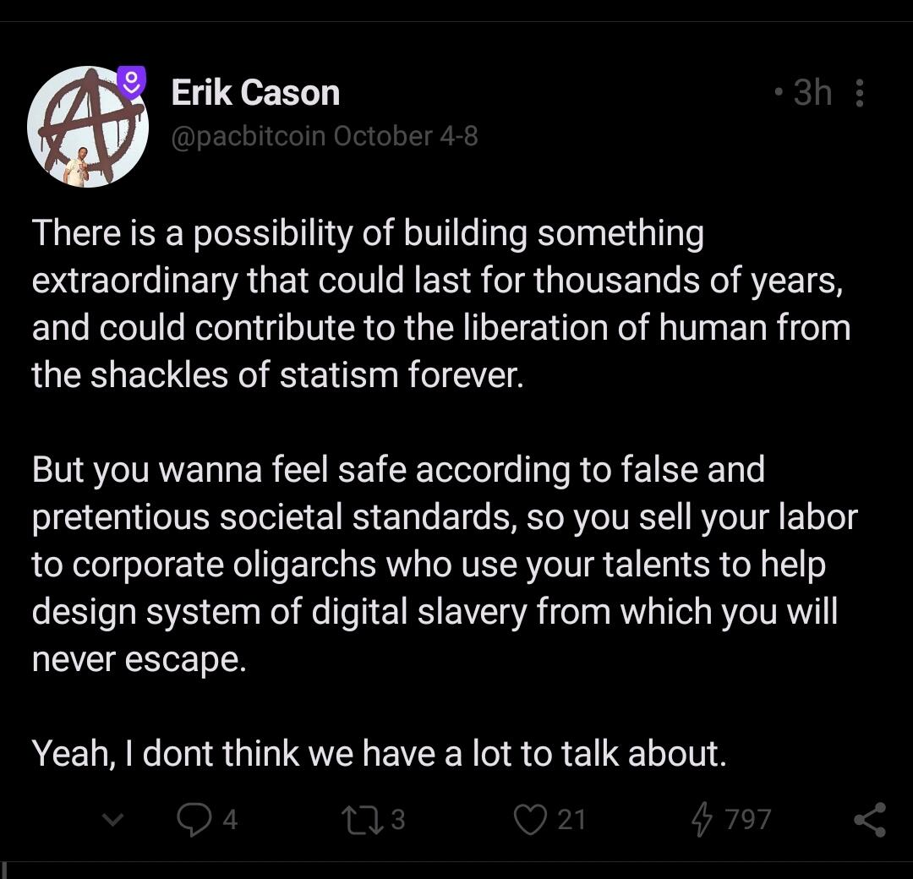Image resolution: width=913 pixels, height=879 pixels.
Task: Tap the paragraph starting 'But you wanna feel safe'
Action: [x=445, y=565]
